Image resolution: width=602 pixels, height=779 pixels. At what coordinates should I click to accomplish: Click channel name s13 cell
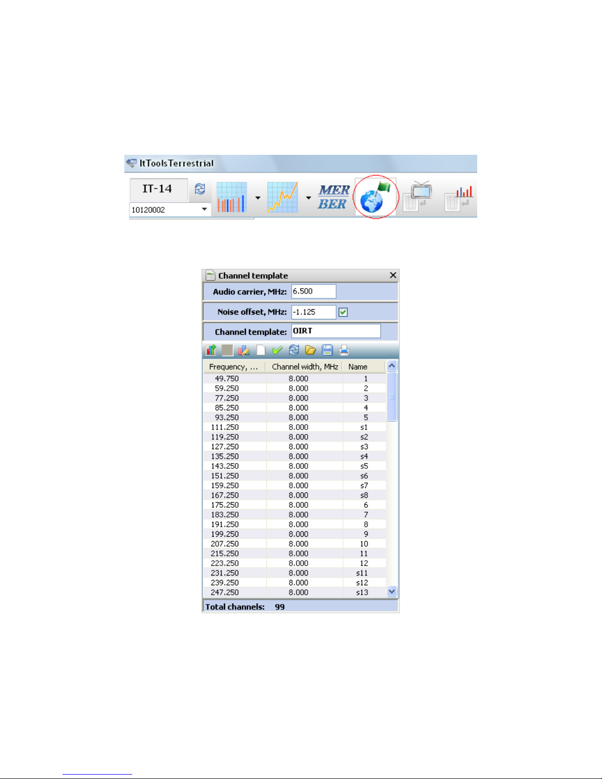(x=364, y=593)
